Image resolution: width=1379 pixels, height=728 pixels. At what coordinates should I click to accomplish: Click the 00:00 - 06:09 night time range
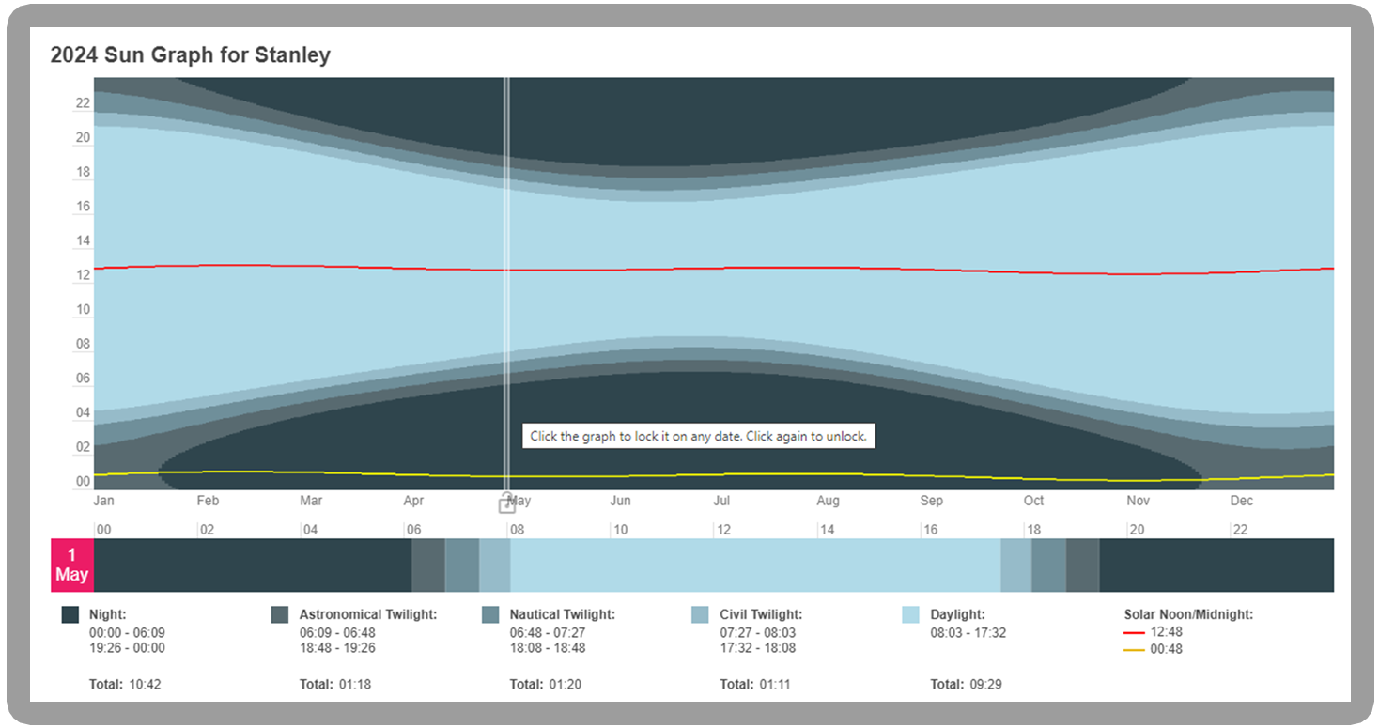coord(127,633)
